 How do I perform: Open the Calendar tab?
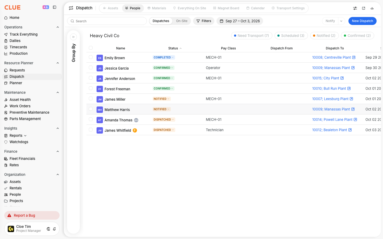pyautogui.click(x=256, y=8)
